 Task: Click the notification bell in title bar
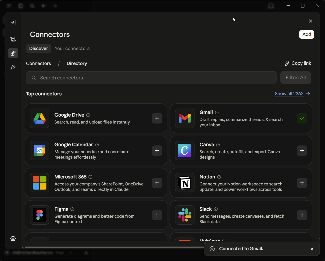tap(271, 6)
